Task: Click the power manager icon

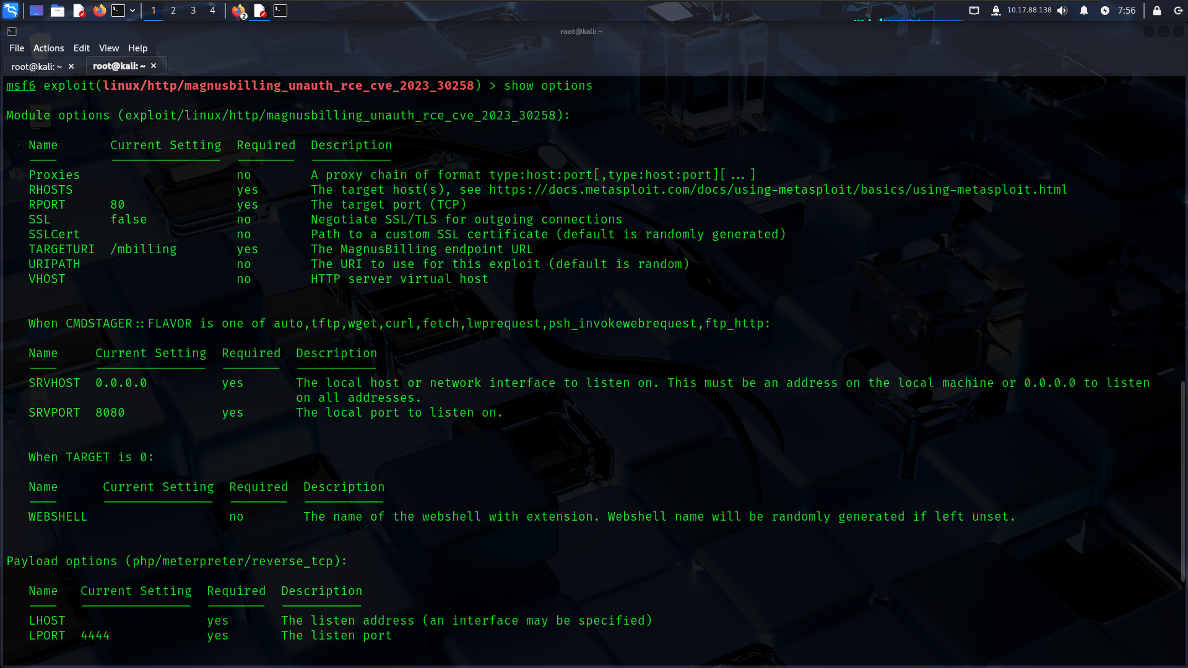Action: click(x=1105, y=11)
